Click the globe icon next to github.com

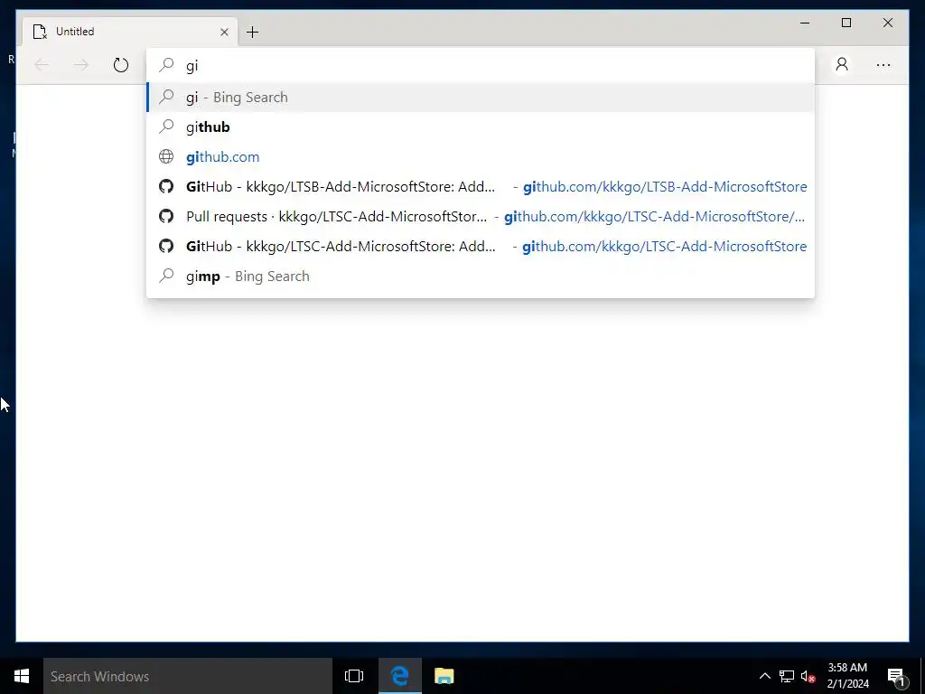click(x=166, y=157)
